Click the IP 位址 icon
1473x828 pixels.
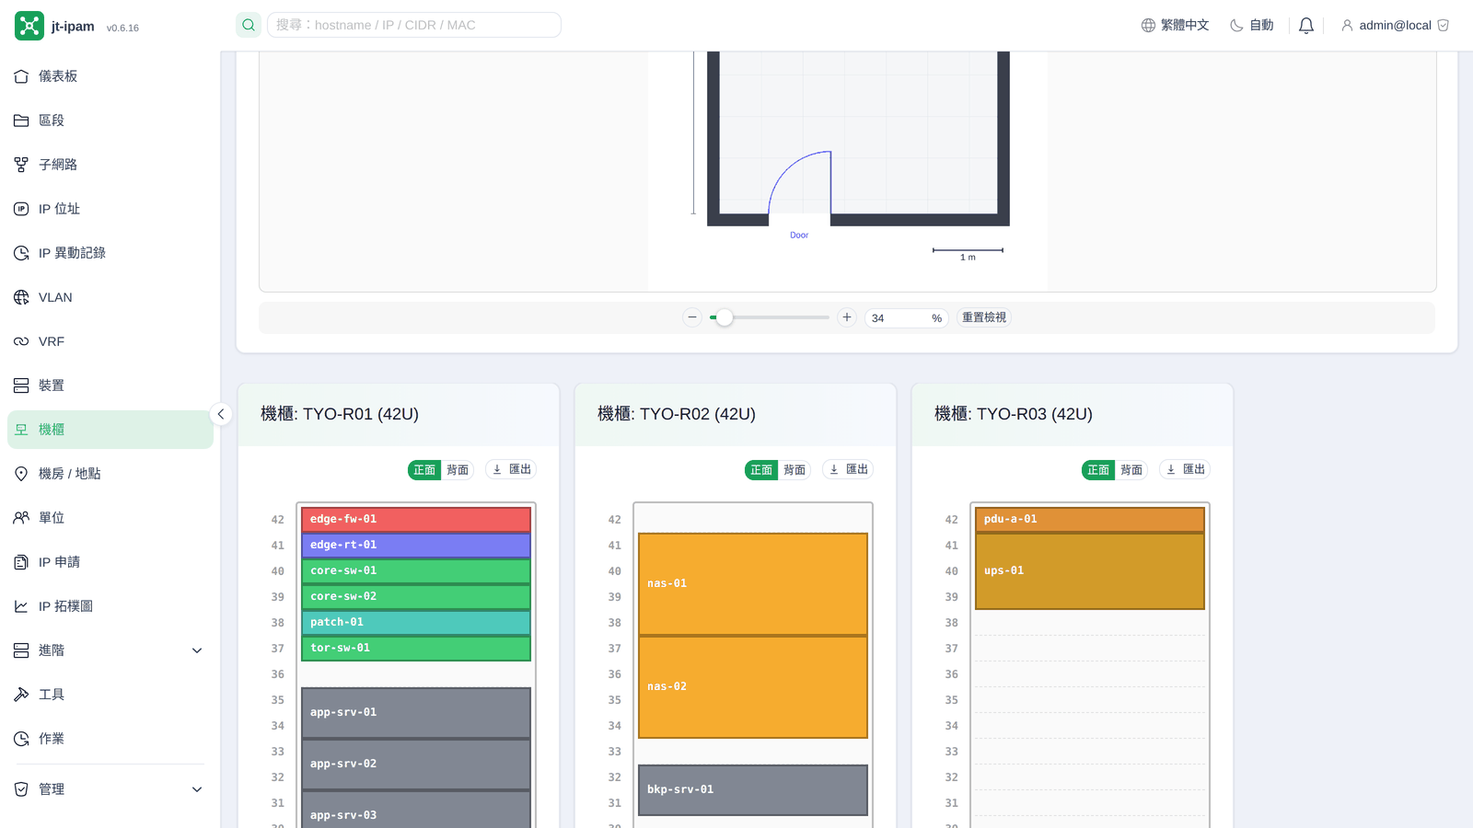[21, 209]
